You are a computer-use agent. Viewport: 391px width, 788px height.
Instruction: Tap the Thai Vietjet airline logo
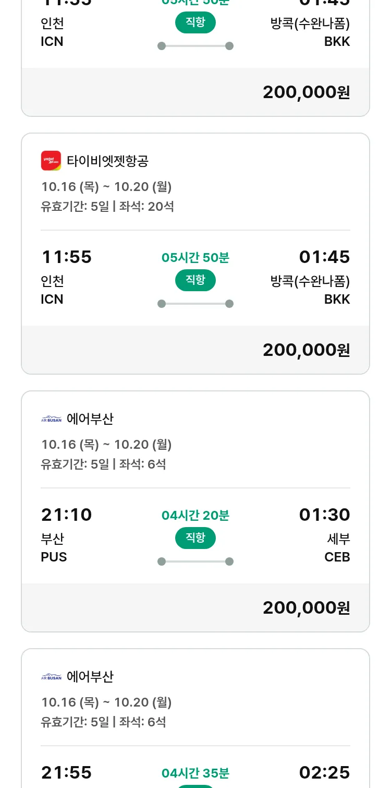[51, 161]
